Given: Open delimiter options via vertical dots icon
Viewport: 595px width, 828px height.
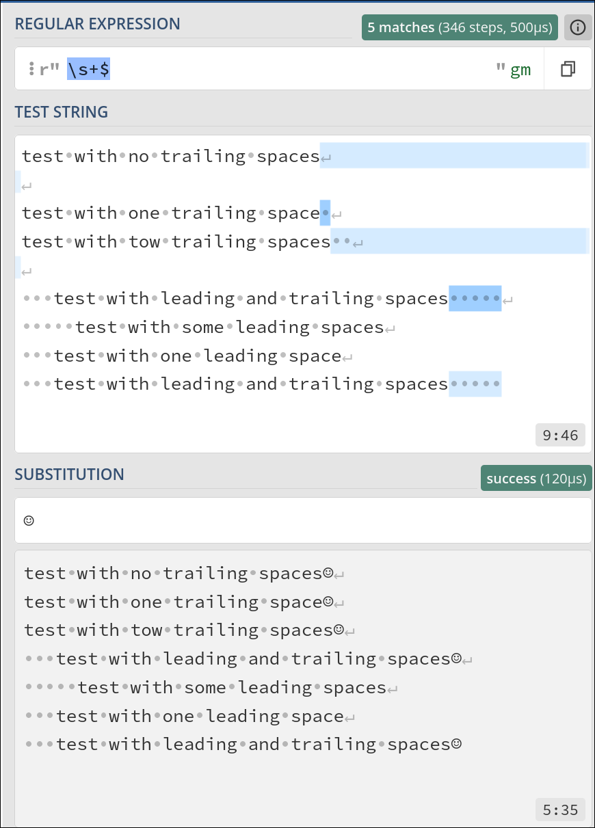Looking at the screenshot, I should [x=31, y=69].
